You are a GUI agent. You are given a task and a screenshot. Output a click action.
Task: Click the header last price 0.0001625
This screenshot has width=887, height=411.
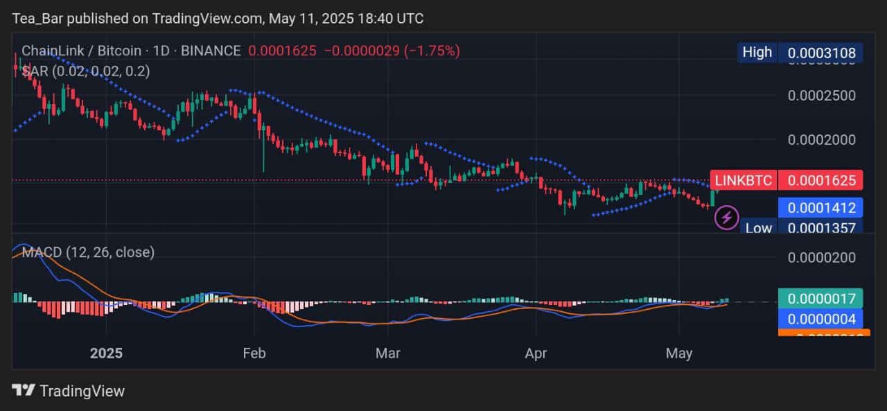pyautogui.click(x=282, y=51)
